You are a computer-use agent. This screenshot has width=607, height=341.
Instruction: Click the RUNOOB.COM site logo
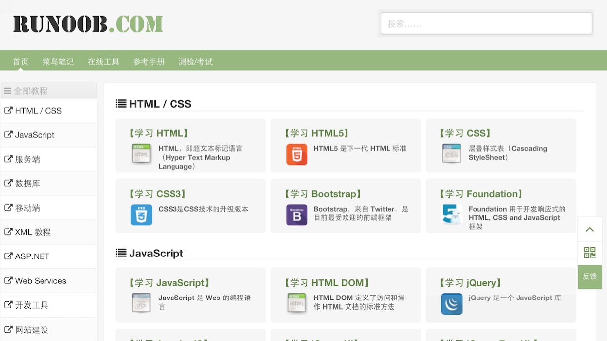pyautogui.click(x=88, y=24)
